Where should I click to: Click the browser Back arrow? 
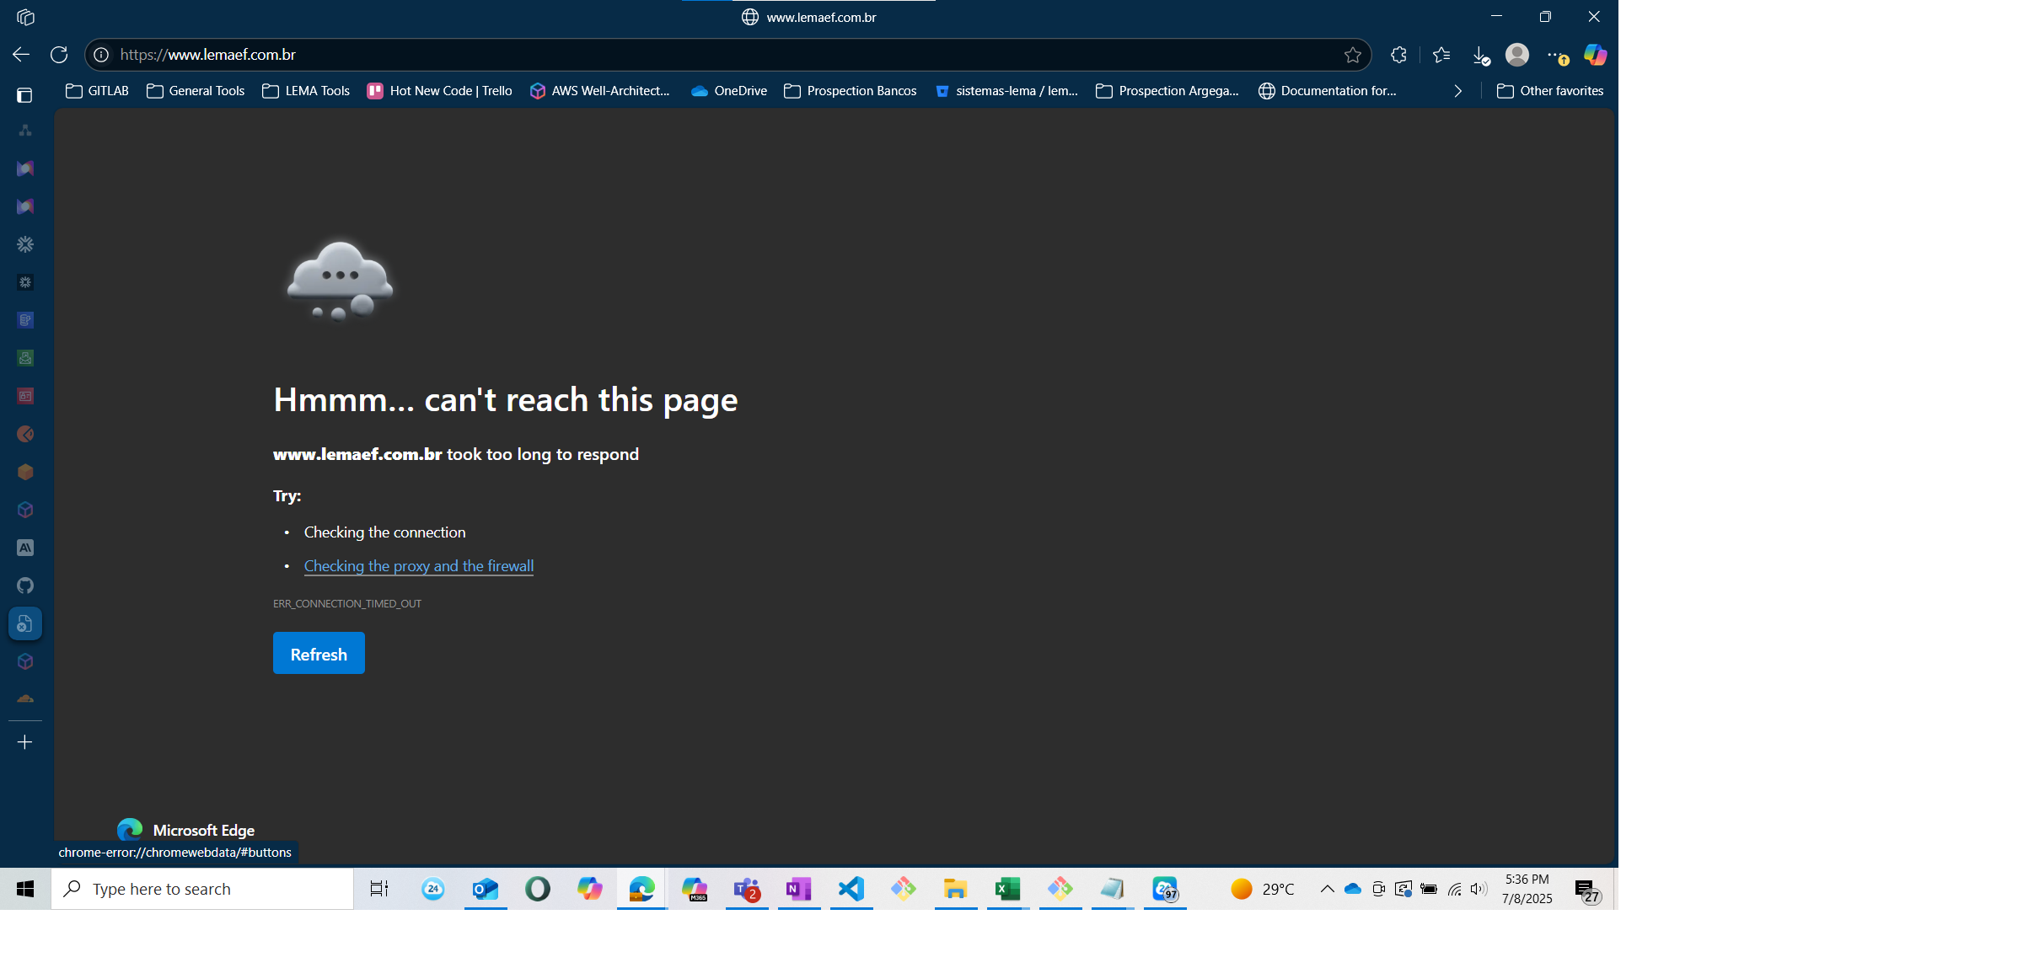coord(21,55)
